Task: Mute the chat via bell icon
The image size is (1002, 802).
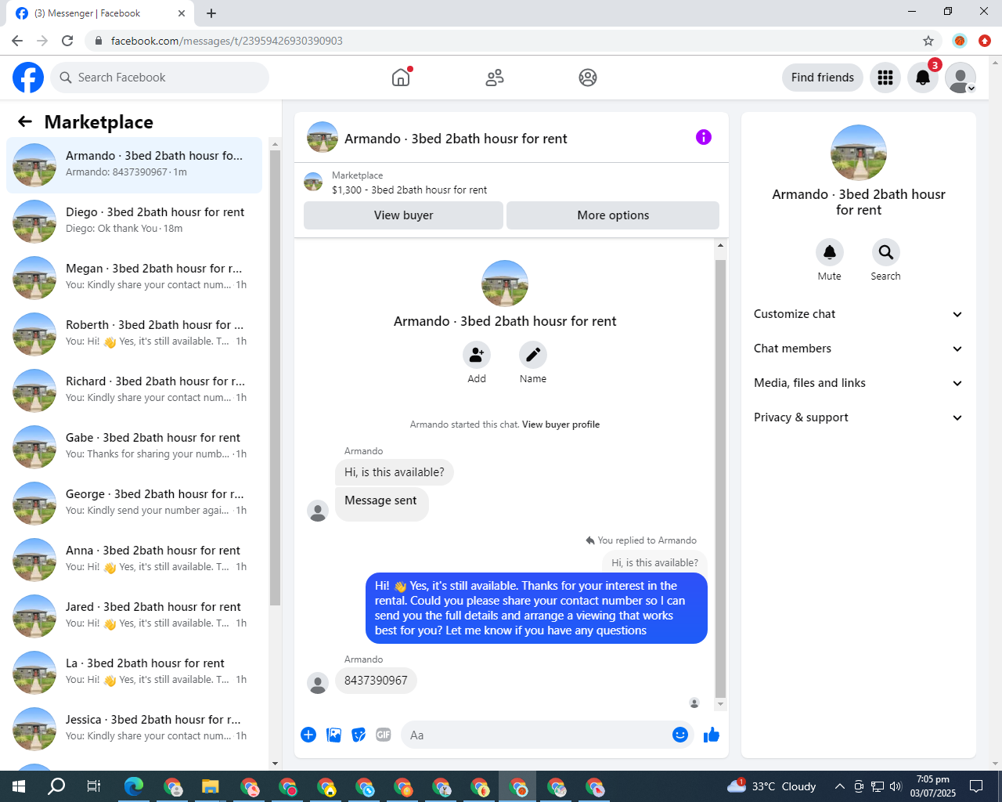Action: click(830, 252)
